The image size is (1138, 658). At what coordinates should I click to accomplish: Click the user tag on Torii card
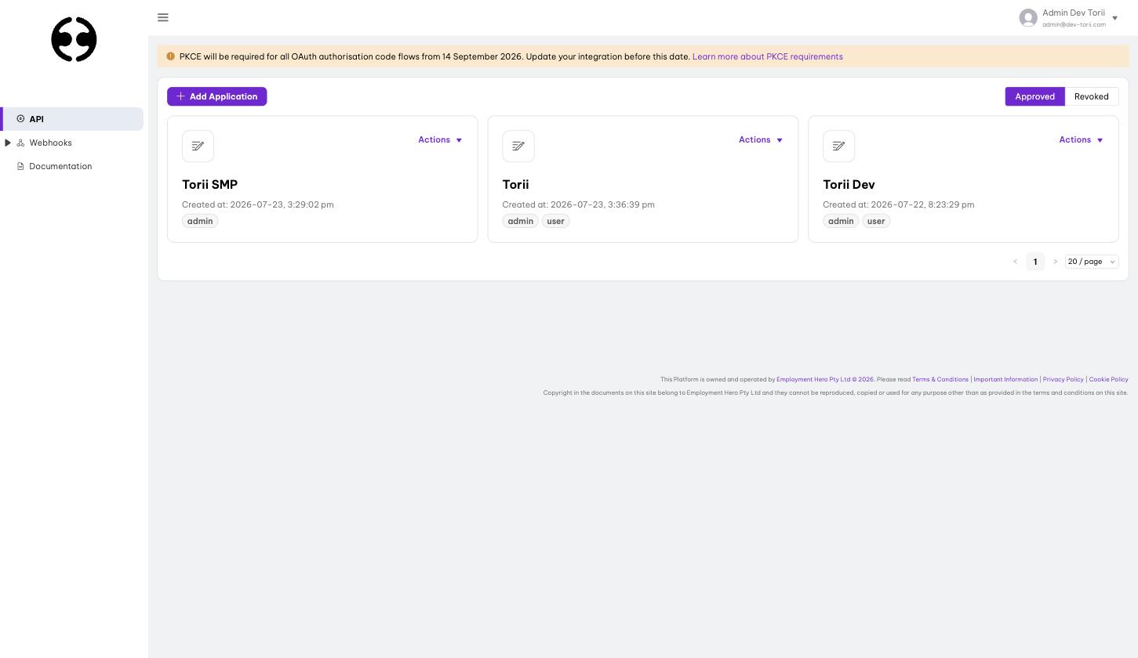pyautogui.click(x=555, y=221)
